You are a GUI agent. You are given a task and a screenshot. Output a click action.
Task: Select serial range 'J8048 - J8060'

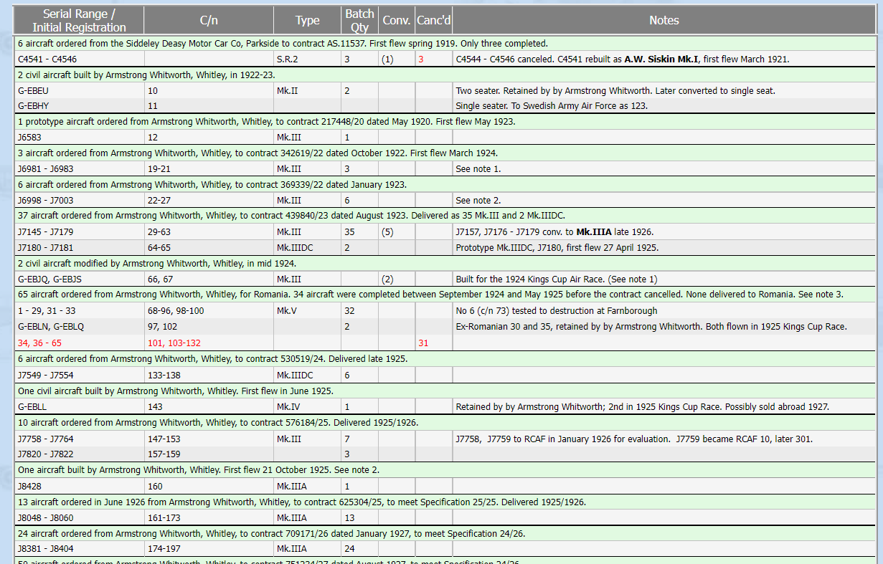click(80, 517)
